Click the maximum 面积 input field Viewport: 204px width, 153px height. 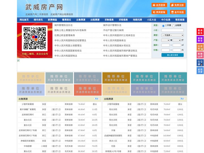tap(177, 45)
